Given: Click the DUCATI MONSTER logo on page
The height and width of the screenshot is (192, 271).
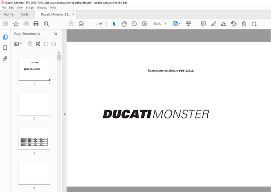Looking at the screenshot, I should click(156, 114).
